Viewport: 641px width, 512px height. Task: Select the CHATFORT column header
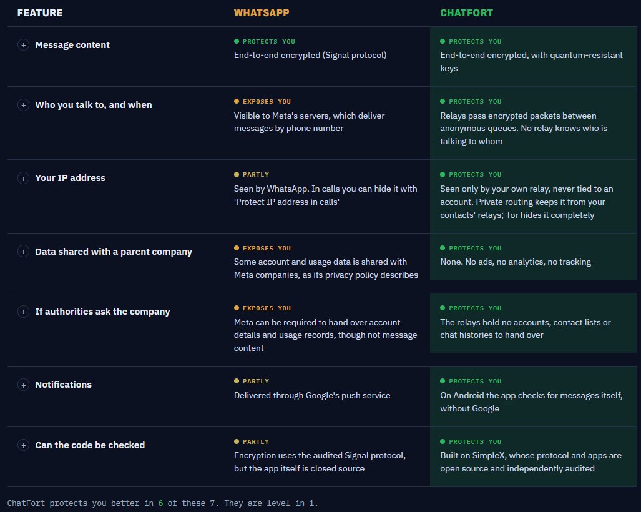click(x=466, y=12)
